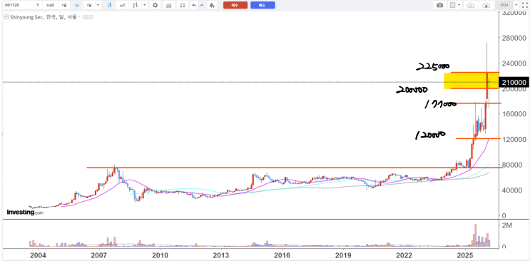Click the red buy button
Screen dimensions: 530x261
(x=235, y=5)
